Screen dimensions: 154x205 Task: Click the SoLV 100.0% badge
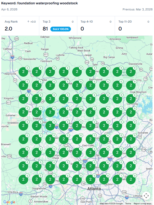[61, 29]
